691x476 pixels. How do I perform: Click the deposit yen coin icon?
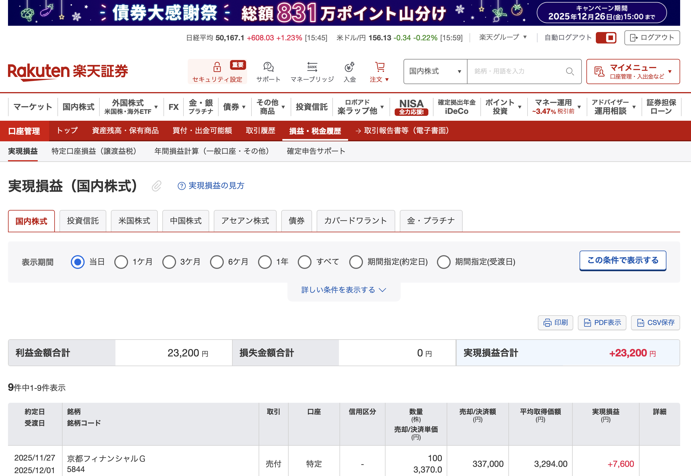click(349, 67)
